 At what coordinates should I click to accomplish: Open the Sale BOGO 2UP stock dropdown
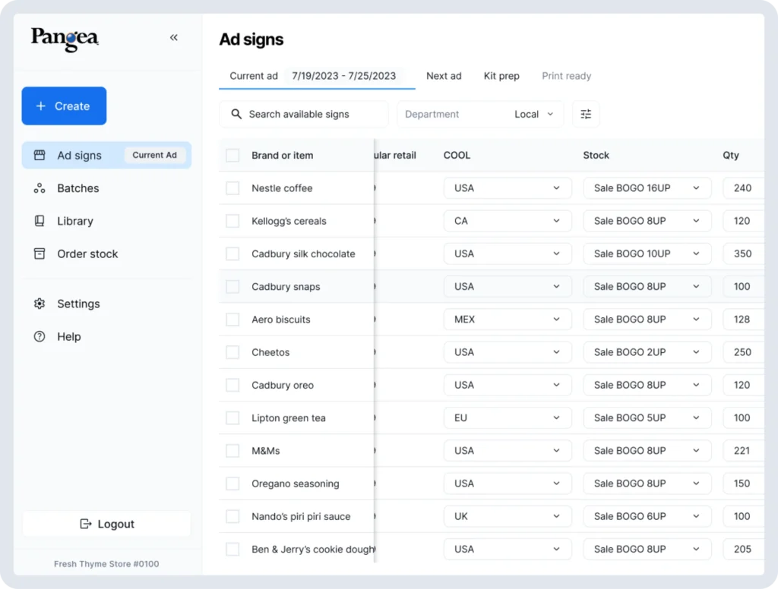coord(647,352)
